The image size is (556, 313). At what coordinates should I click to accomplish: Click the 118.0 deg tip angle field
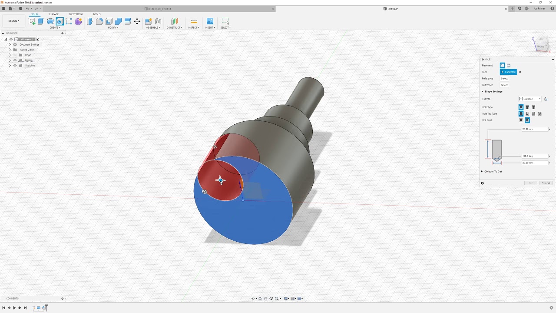point(534,156)
